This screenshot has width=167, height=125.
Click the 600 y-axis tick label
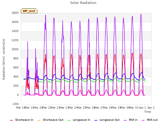tap(16, 68)
